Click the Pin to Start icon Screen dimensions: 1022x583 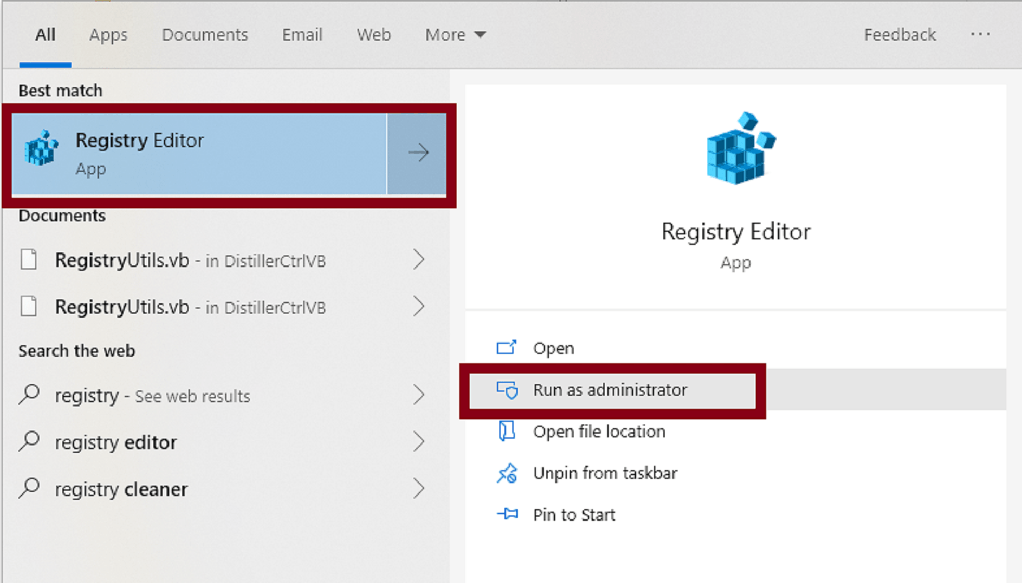[x=507, y=514]
